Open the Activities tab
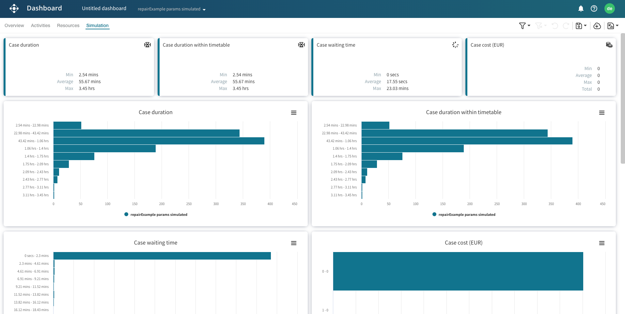 (40, 25)
